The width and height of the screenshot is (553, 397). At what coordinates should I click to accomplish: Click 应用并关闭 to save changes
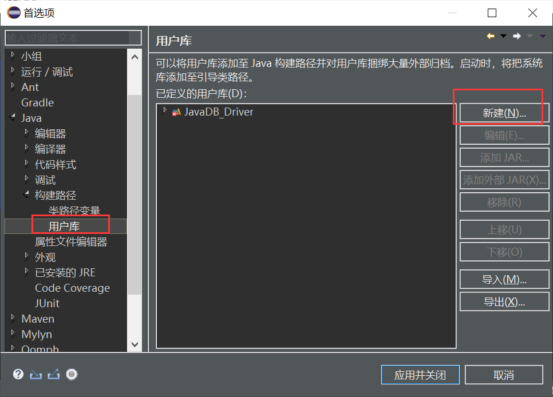[x=420, y=375]
